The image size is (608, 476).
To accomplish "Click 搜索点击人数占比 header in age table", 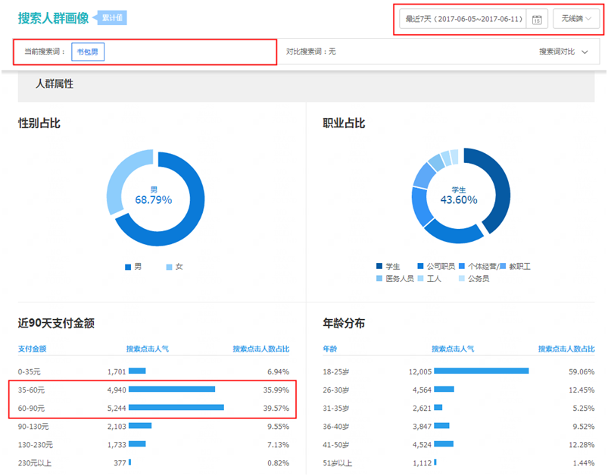I will tap(566, 349).
